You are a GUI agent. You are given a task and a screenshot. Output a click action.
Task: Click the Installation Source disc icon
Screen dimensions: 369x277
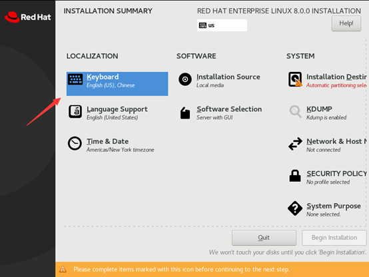tap(185, 79)
